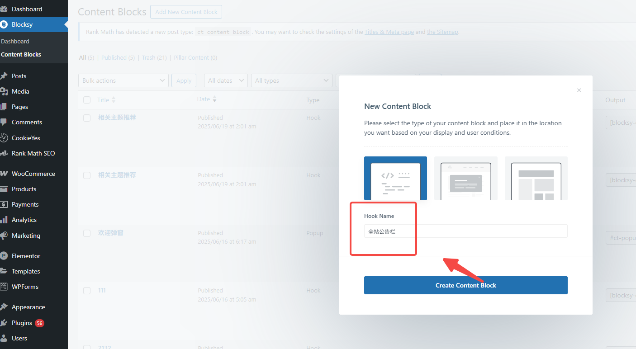Click the Marketing megaphone icon
The image size is (636, 349).
(x=5, y=236)
